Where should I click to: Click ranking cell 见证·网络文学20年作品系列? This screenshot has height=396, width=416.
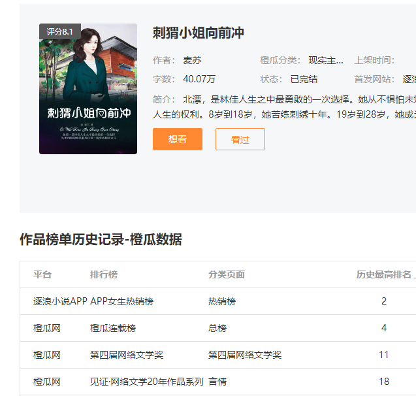[x=147, y=382]
